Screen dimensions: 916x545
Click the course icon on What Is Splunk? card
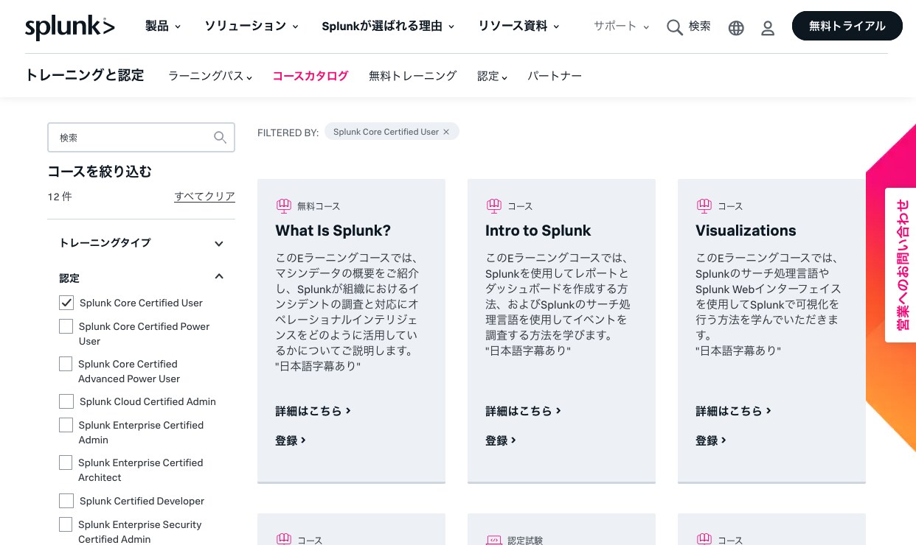coord(284,205)
